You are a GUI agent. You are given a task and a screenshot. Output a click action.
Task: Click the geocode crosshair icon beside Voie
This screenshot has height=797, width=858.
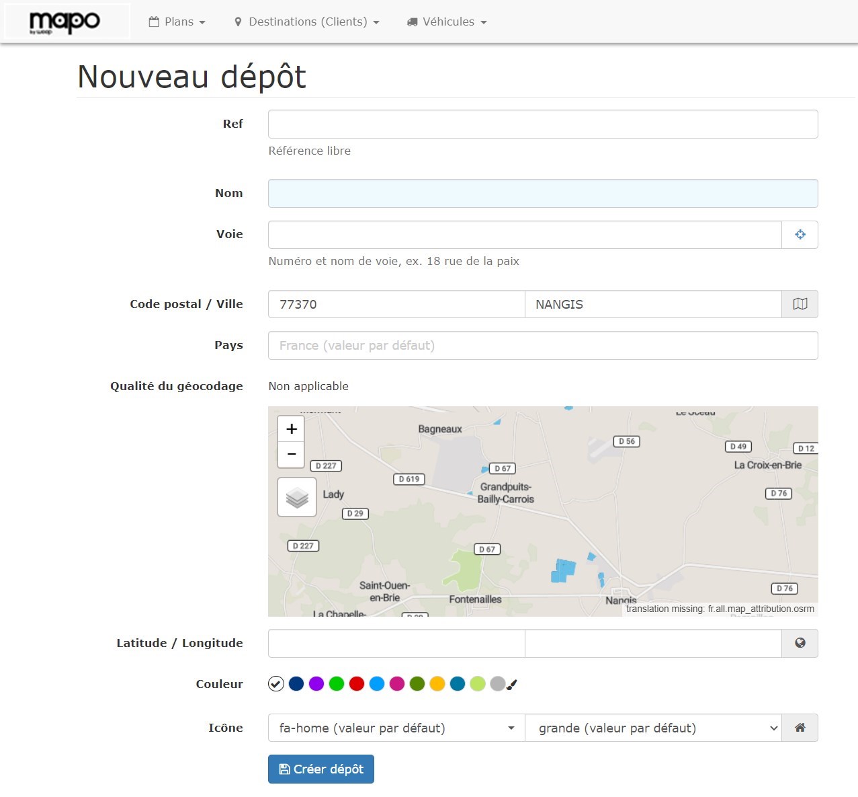[x=800, y=235]
